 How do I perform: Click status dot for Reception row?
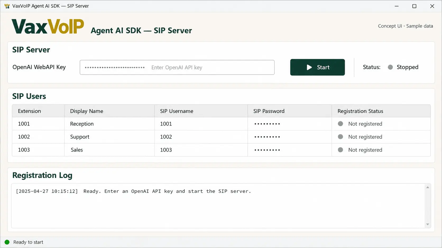pos(340,124)
